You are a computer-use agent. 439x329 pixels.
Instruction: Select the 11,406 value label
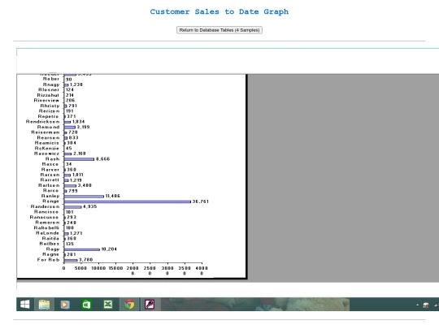(112, 196)
